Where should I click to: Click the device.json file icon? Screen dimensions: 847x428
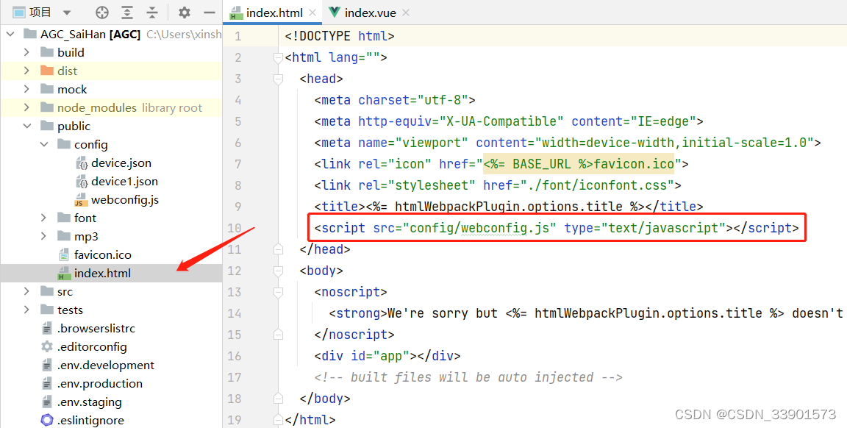coord(82,163)
